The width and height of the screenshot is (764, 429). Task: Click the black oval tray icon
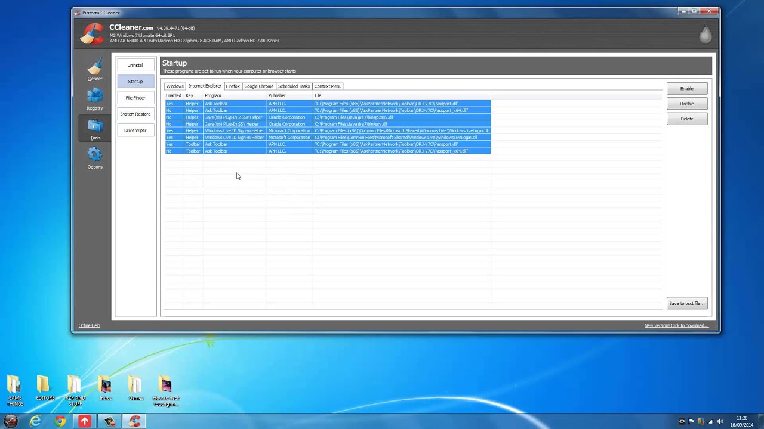point(682,421)
